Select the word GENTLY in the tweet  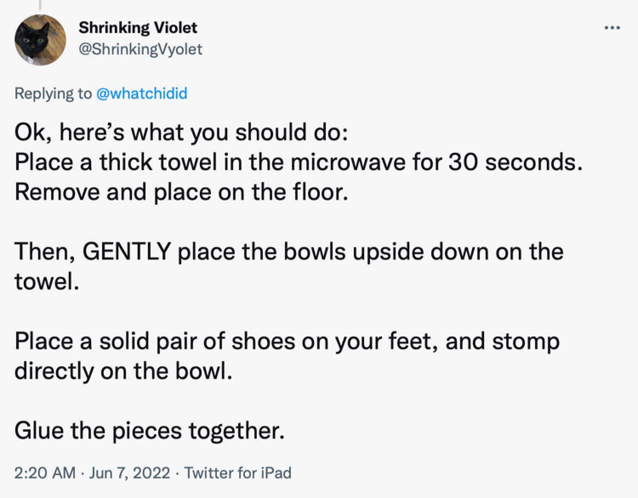127,251
